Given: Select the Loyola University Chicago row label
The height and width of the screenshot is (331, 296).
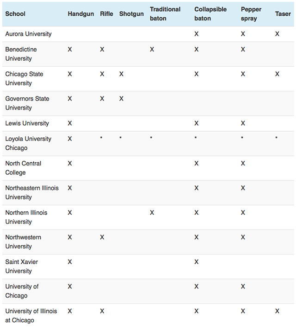Looking at the screenshot, I should coord(28,143).
